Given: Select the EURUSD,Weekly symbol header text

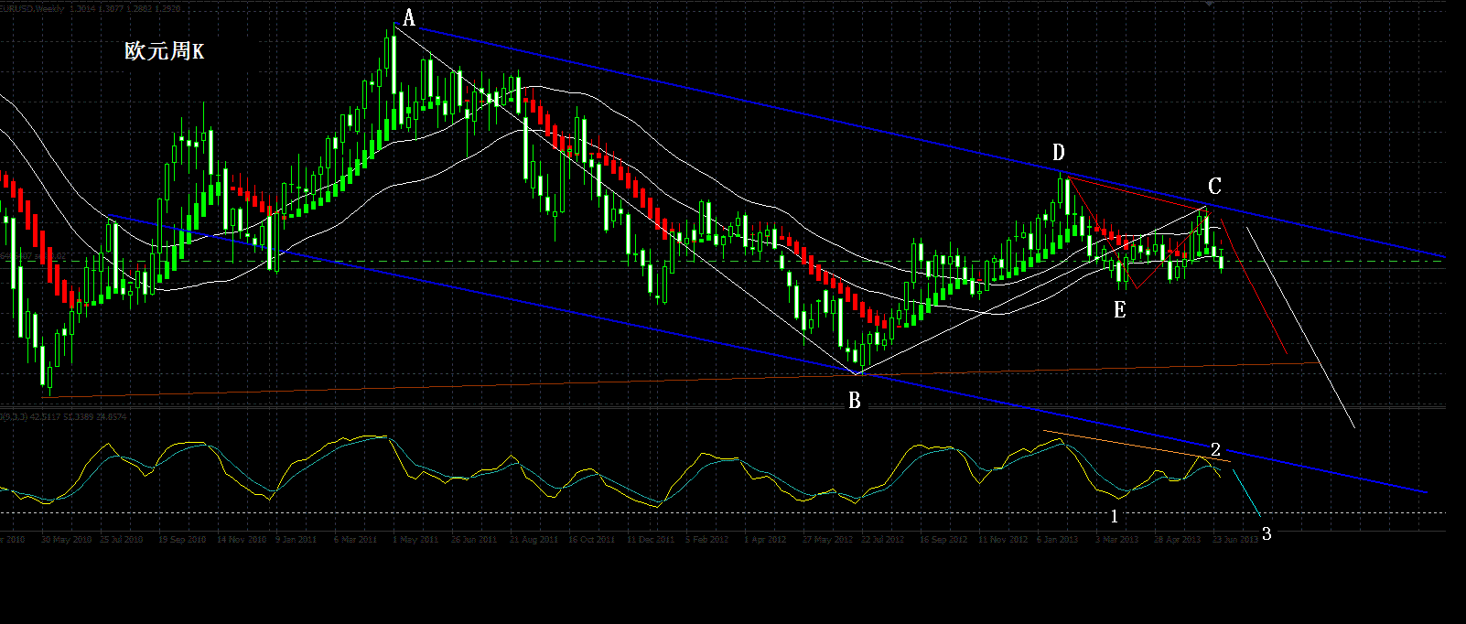Looking at the screenshot, I should 32,8.
